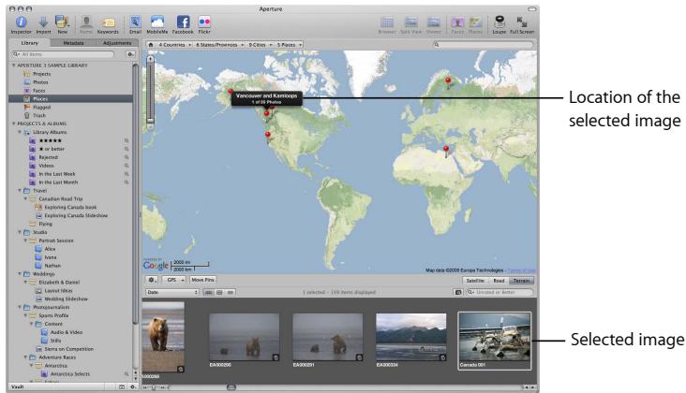Click the browser horizontal scrollbar thumb
This screenshot has width=686, height=393.
coord(231,387)
